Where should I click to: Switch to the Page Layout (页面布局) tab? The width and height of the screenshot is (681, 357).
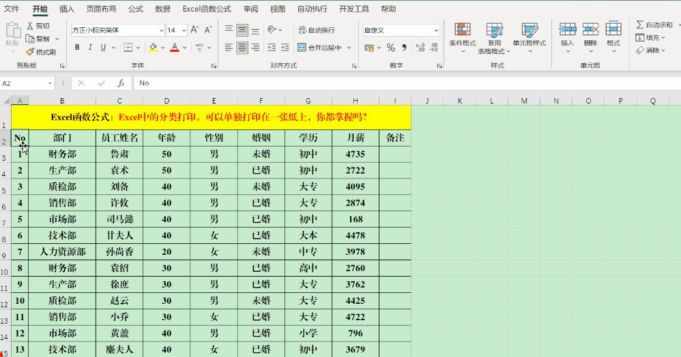click(x=101, y=9)
